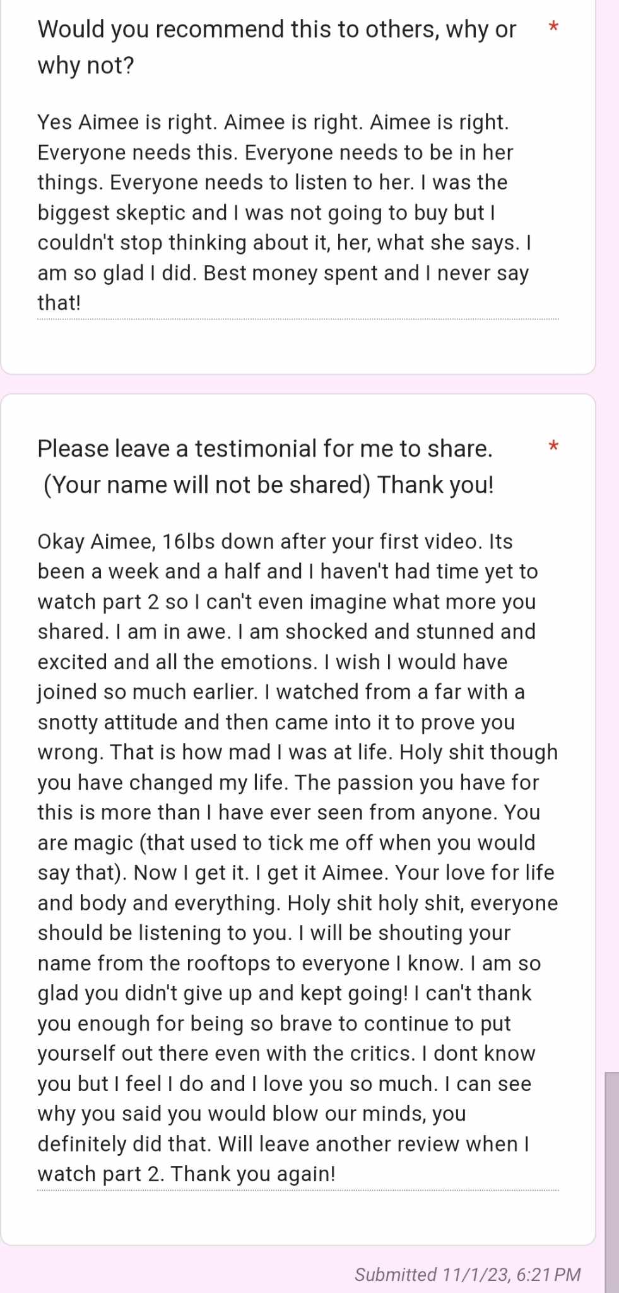Click the red asterisk beside the testimonial question
The image size is (619, 1293).
tap(553, 446)
